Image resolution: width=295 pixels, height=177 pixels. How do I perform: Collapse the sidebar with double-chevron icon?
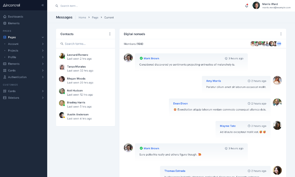(42, 5)
